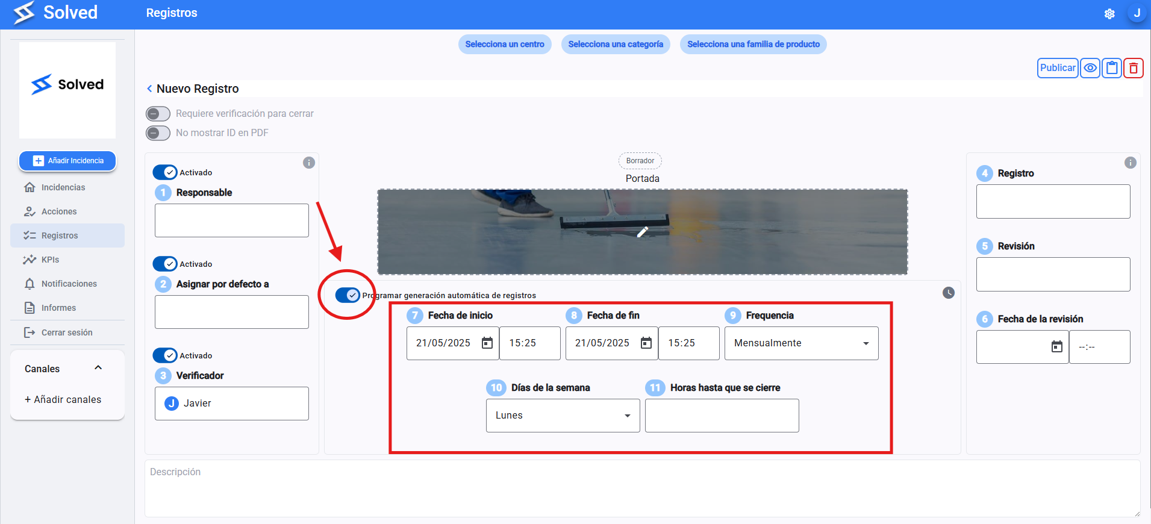Toggle Programar generación automática de registros
This screenshot has height=524, width=1151.
pyautogui.click(x=348, y=295)
